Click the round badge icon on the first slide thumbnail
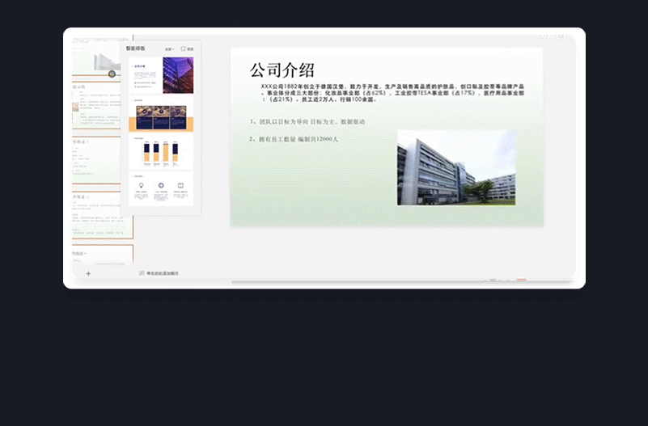 (112, 74)
